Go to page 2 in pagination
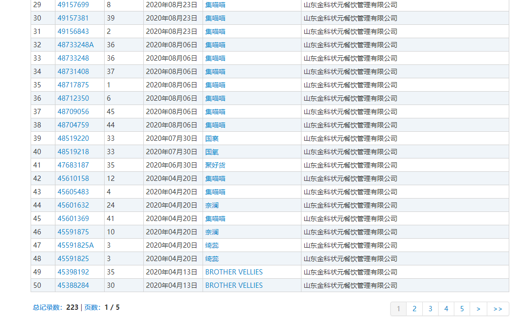515x326 pixels. 414,309
